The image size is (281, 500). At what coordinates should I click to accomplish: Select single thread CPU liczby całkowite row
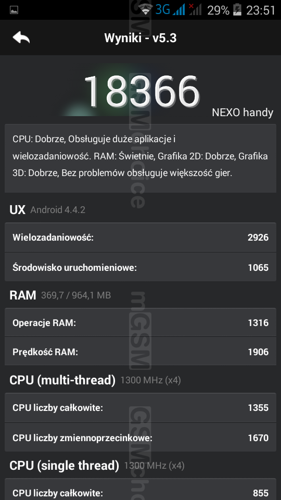140,490
